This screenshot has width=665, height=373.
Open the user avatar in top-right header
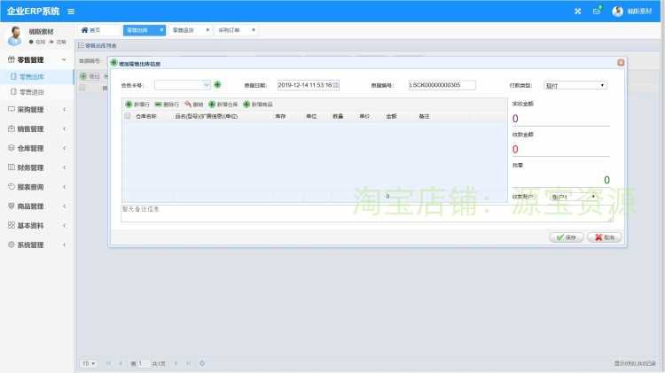point(617,12)
